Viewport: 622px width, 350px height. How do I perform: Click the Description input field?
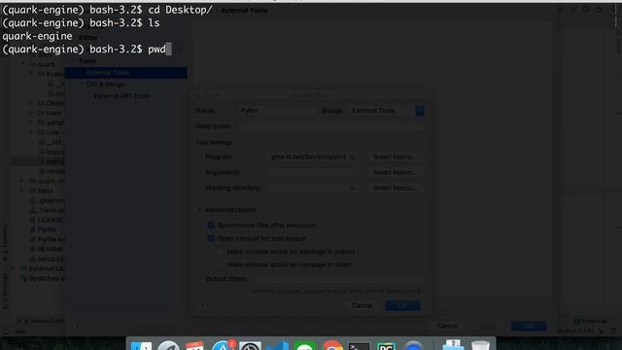click(330, 126)
